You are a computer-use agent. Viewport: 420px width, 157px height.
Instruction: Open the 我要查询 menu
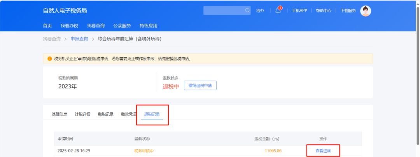coord(96,26)
